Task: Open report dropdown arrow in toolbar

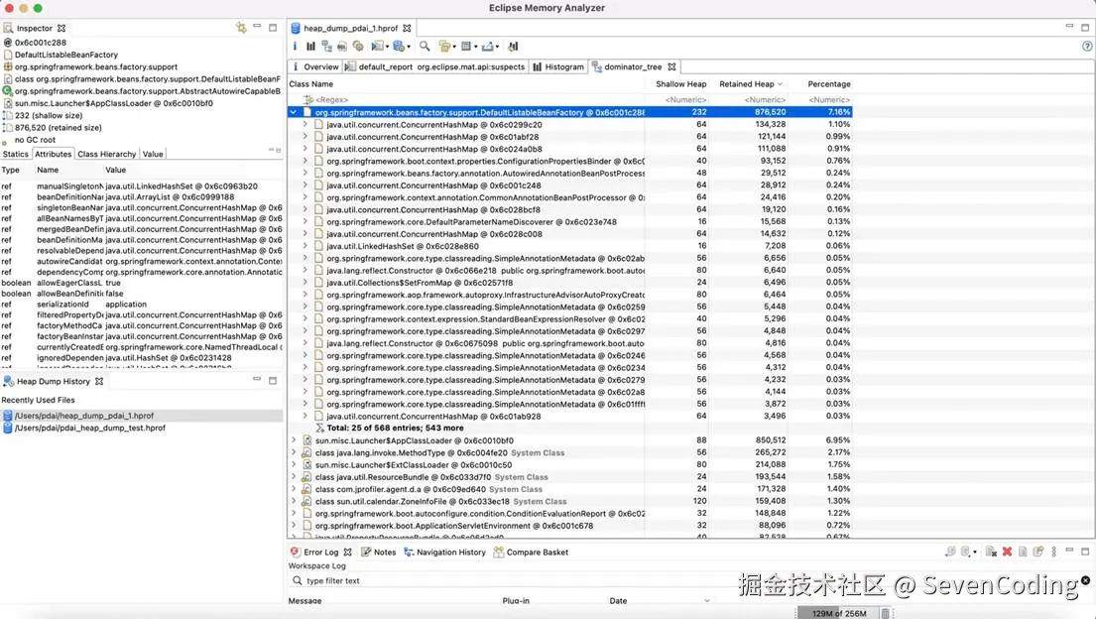Action: point(387,47)
